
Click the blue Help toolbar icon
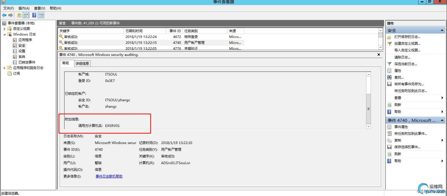pyautogui.click(x=34, y=15)
